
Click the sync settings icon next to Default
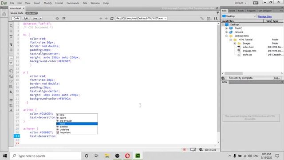256,3
